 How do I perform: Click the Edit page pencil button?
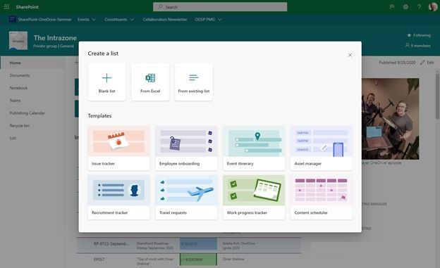[427, 63]
